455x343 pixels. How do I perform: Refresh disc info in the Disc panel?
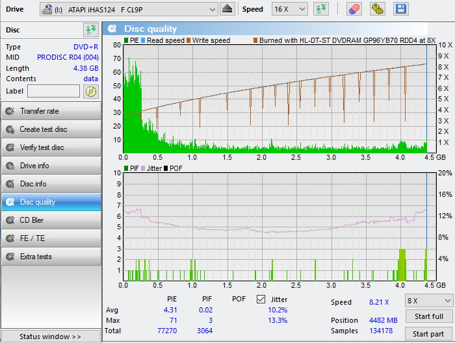point(90,30)
